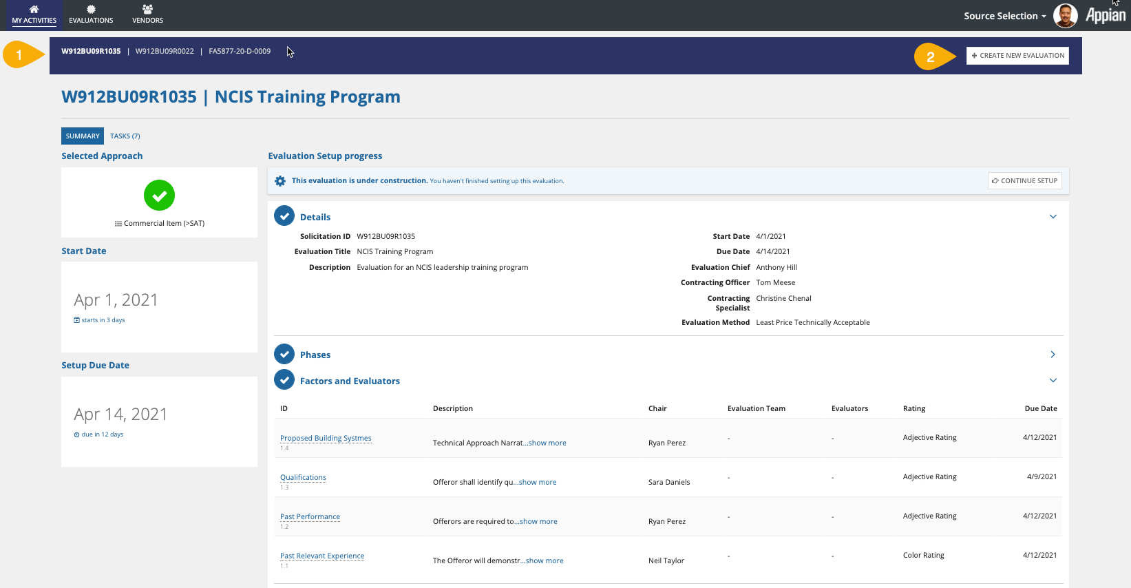Click Create New Evaluation button

coord(1017,56)
